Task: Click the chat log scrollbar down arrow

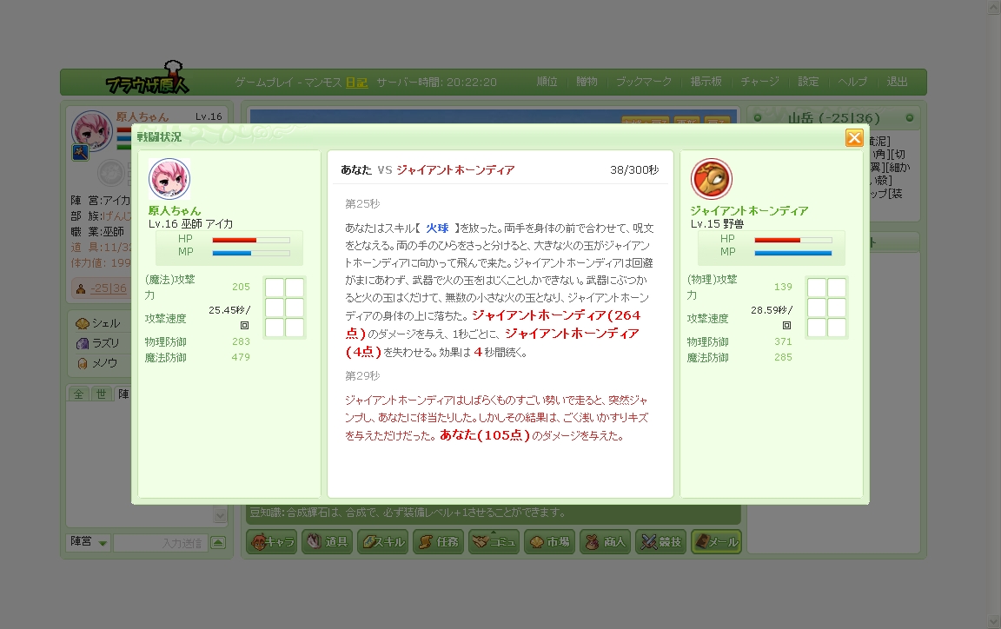Action: [x=220, y=514]
